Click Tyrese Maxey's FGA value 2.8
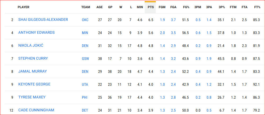Image resolution: width=265 pixels, height=115 pixels. (173, 98)
